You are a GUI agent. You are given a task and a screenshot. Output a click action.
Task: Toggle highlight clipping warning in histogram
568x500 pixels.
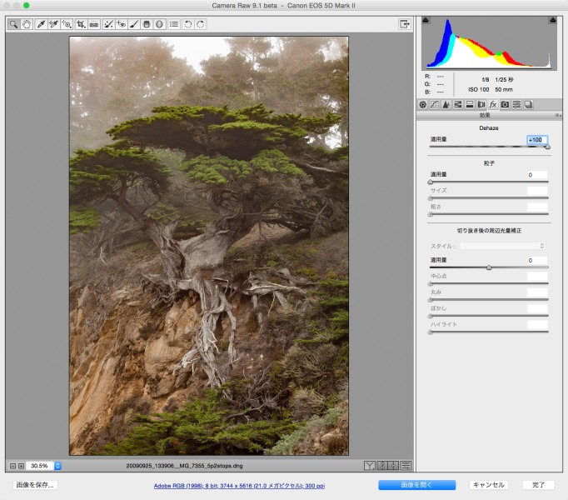coord(551,20)
